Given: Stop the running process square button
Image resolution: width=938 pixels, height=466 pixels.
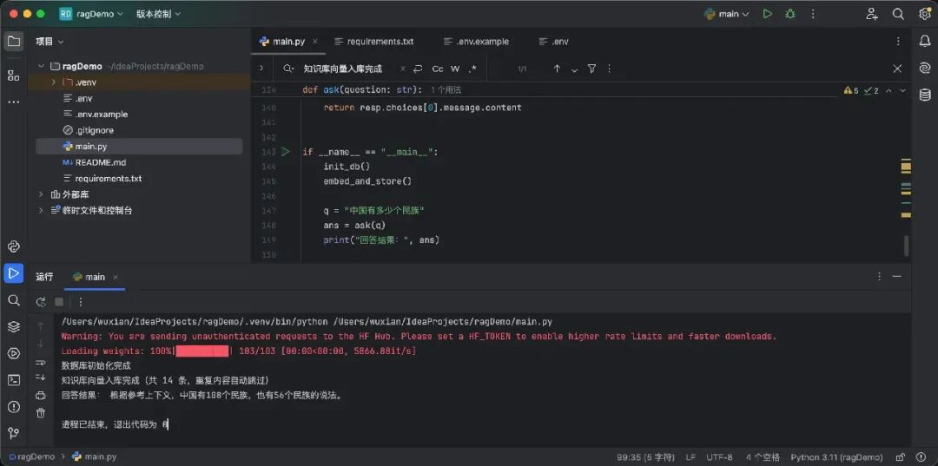Looking at the screenshot, I should pos(59,302).
